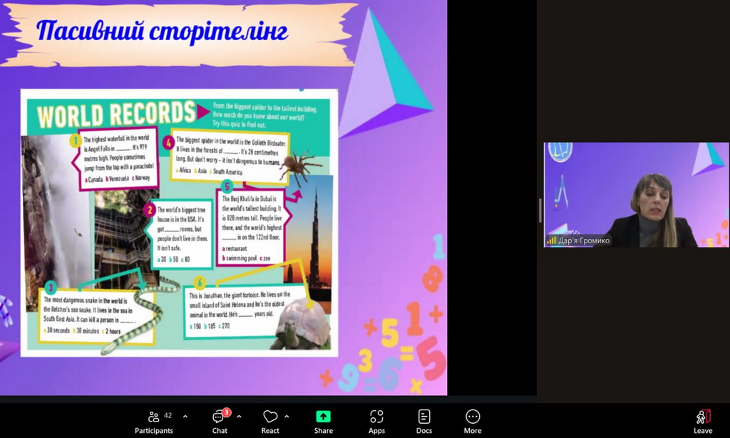Select the speaker's video thumbnail
730x438 pixels.
point(636,195)
